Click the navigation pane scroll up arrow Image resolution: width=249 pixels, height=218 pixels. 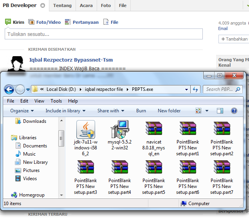pos(61,121)
